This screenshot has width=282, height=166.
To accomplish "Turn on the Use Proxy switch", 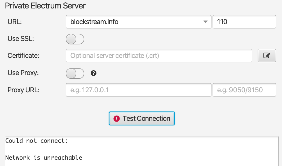I will pos(75,73).
